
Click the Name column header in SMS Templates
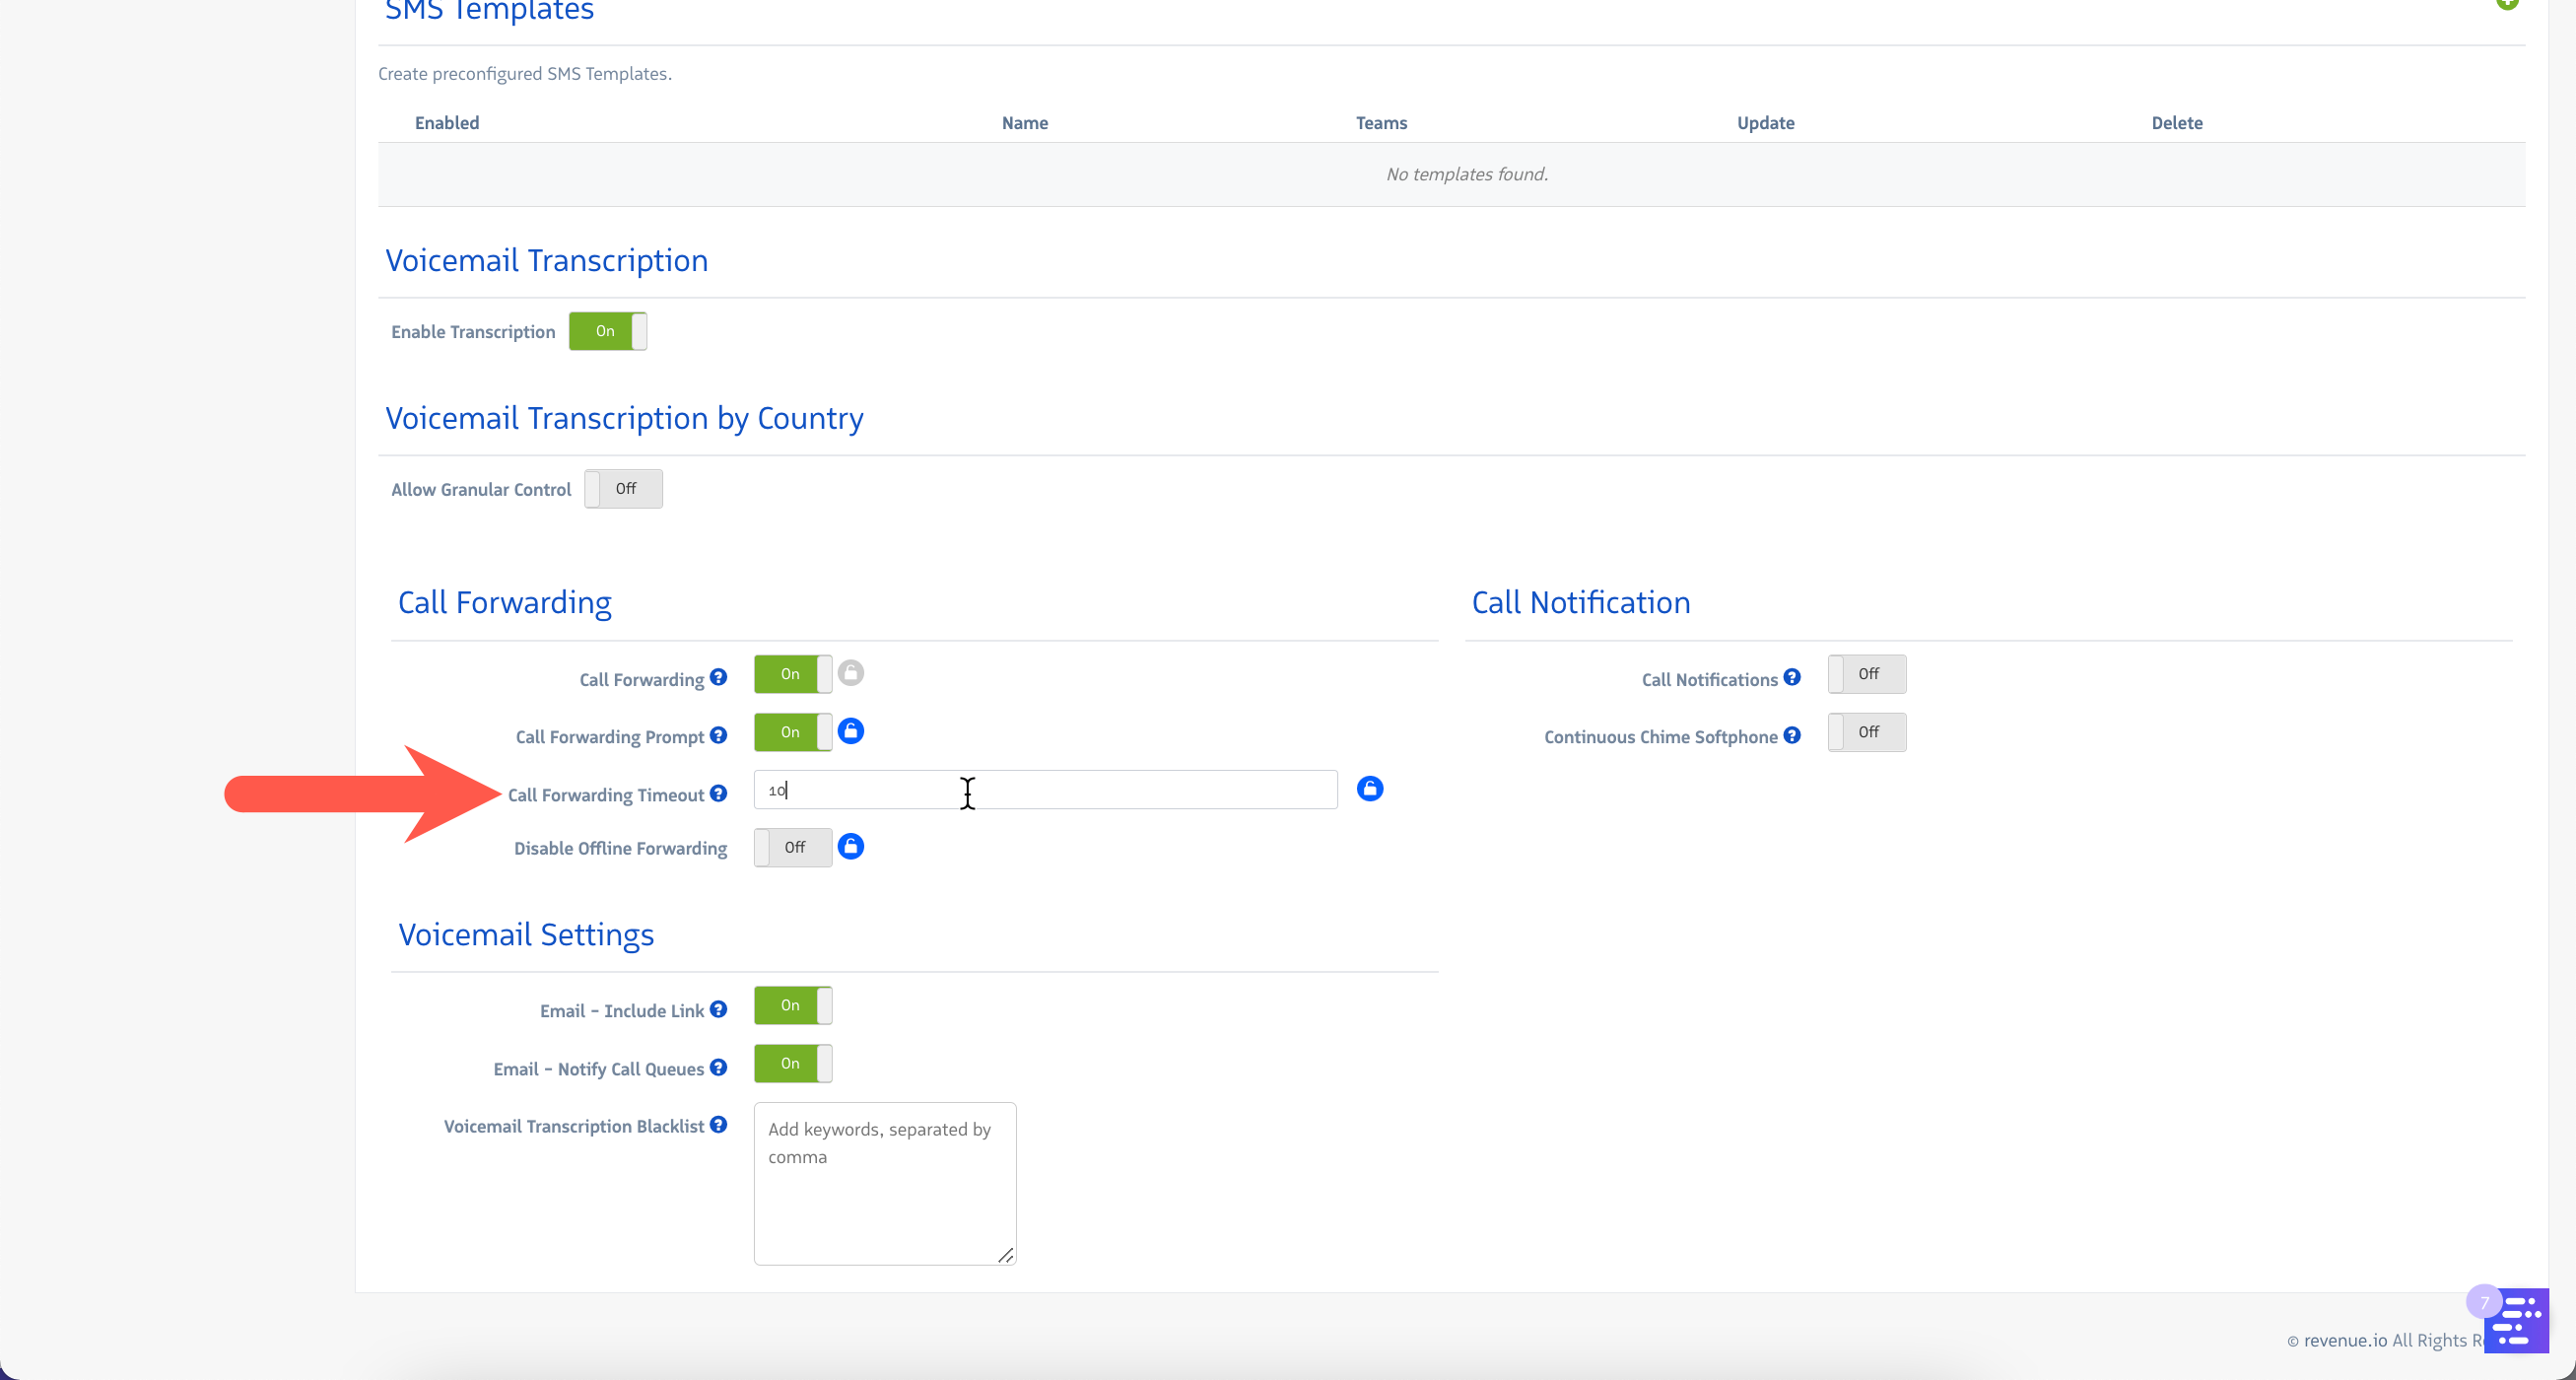click(x=1024, y=123)
